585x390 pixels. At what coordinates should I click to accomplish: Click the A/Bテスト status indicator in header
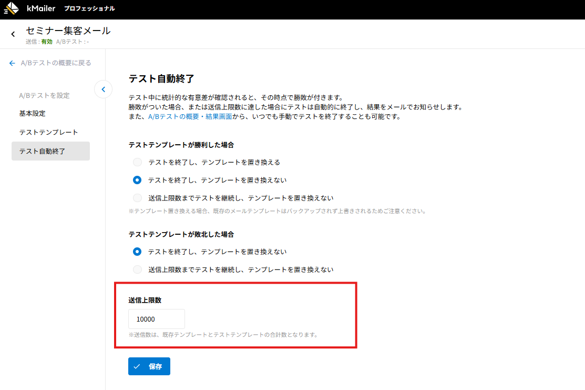[x=76, y=42]
